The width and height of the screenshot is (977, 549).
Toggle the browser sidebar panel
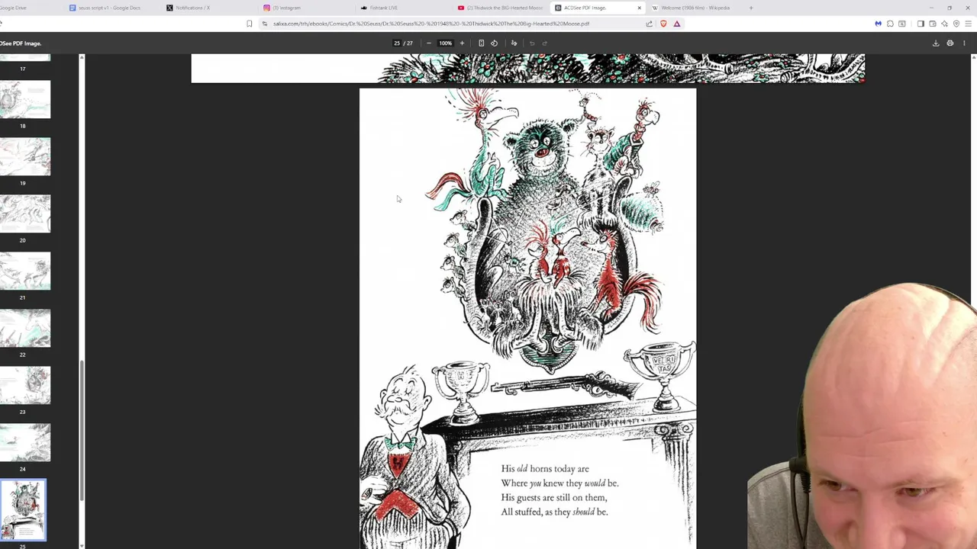(921, 24)
